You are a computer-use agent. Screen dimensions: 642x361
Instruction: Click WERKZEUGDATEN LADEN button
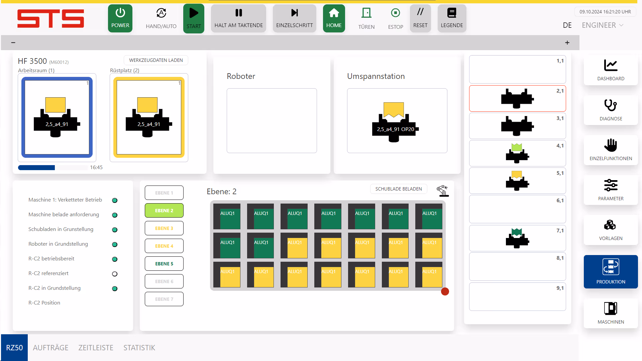[x=156, y=60]
